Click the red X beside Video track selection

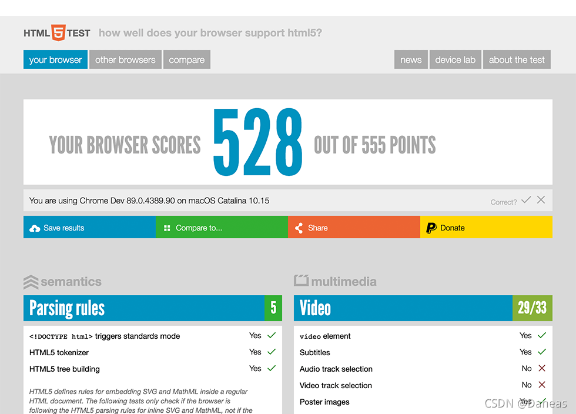click(542, 385)
